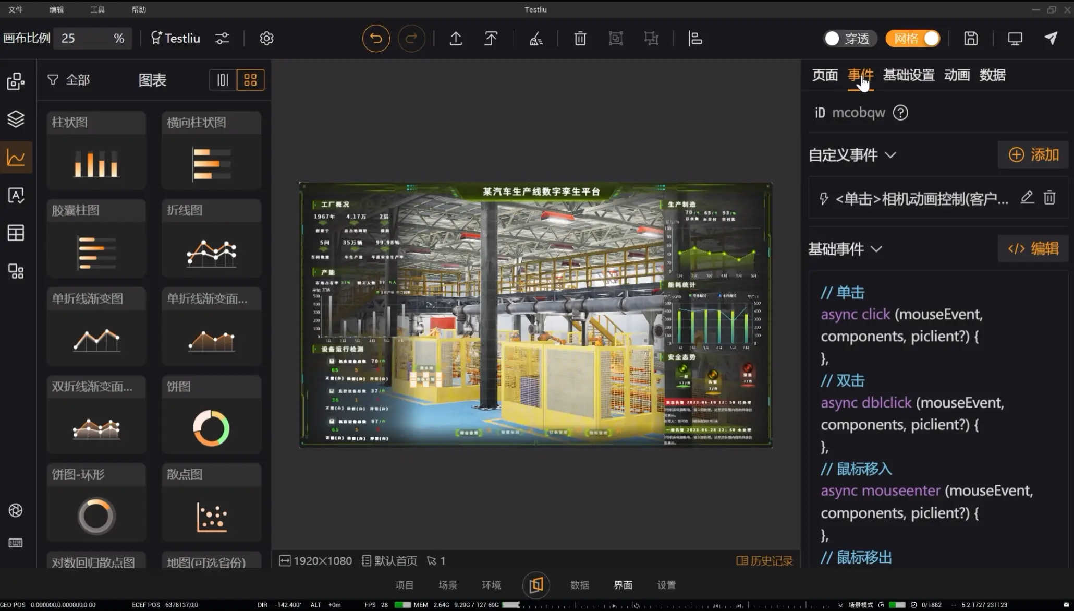This screenshot has height=611, width=1074.
Task: Click the save floppy disk icon
Action: coord(970,38)
